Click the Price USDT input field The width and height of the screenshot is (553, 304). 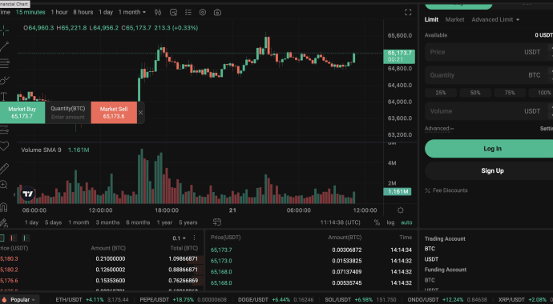click(x=489, y=52)
